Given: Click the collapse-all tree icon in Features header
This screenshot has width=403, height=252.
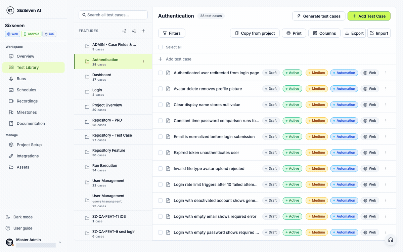Looking at the screenshot, I should tap(134, 31).
